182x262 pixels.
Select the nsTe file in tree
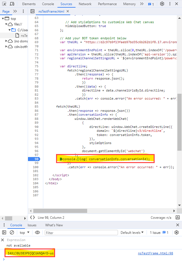coord(24,35)
